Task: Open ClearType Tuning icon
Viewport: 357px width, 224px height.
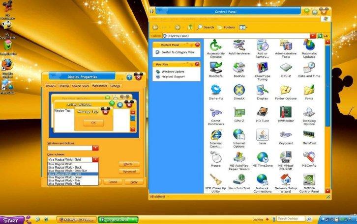Action: tap(262, 71)
